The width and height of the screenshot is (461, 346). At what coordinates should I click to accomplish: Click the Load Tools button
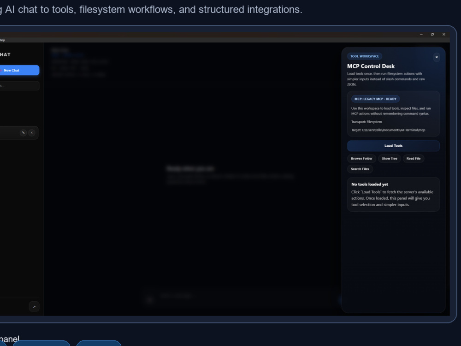point(393,146)
